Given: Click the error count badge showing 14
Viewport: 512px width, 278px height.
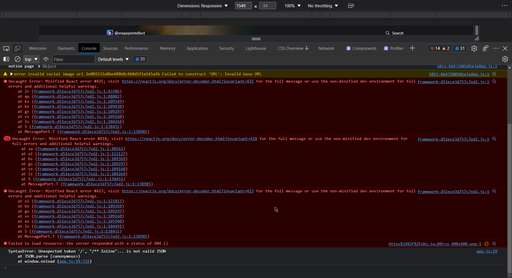Looking at the screenshot, I should pos(435,48).
